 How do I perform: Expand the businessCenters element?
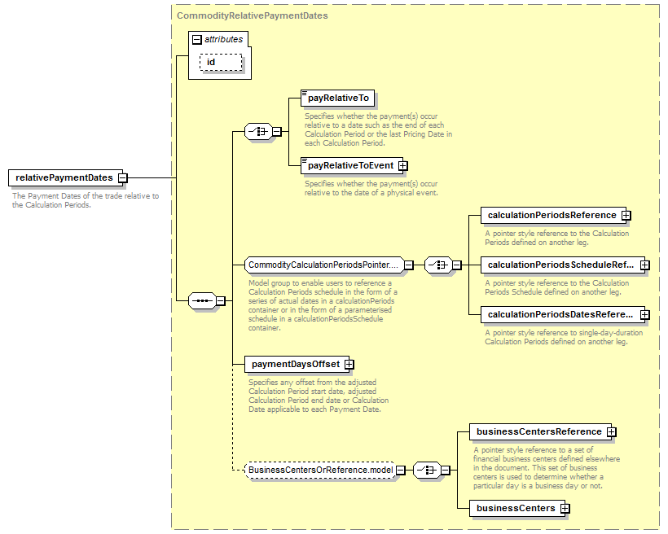pyautogui.click(x=565, y=508)
